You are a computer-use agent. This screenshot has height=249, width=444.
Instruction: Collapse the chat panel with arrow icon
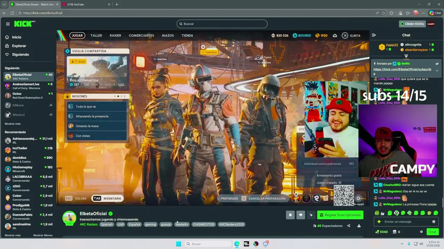pos(374,35)
